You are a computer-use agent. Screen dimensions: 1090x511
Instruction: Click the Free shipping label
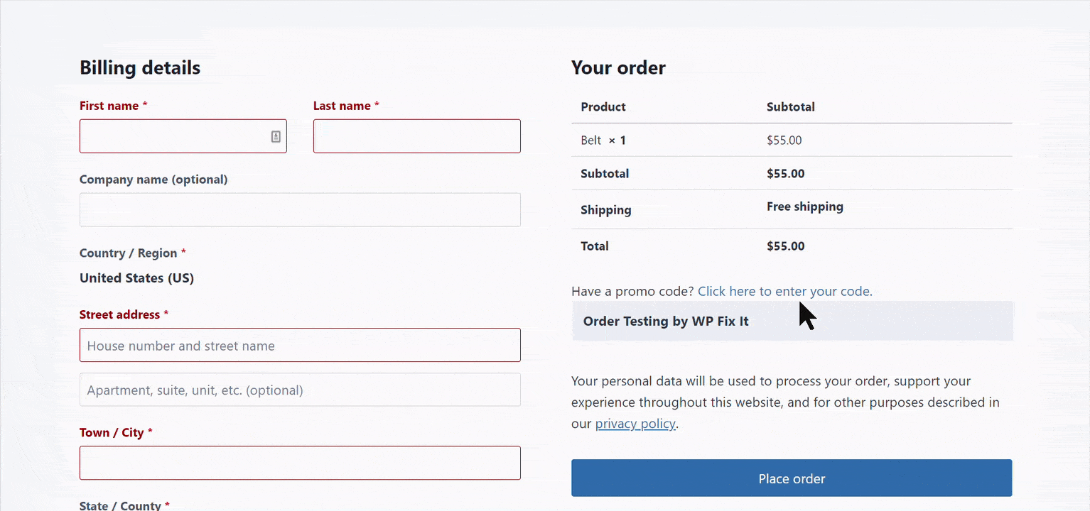(804, 207)
